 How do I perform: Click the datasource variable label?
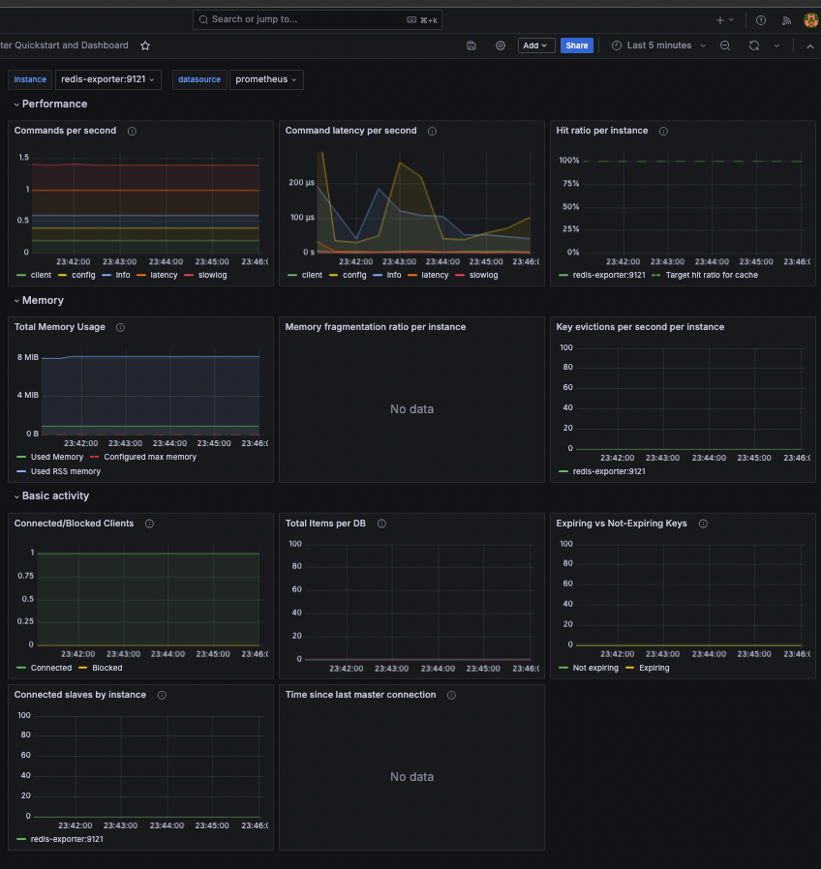tap(199, 79)
